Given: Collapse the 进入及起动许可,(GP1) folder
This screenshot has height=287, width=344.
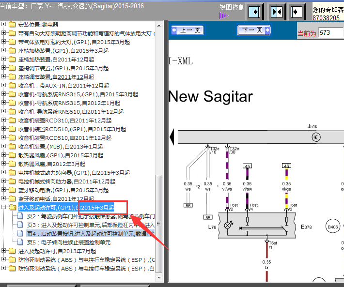Looking at the screenshot, I should pos(3,207).
